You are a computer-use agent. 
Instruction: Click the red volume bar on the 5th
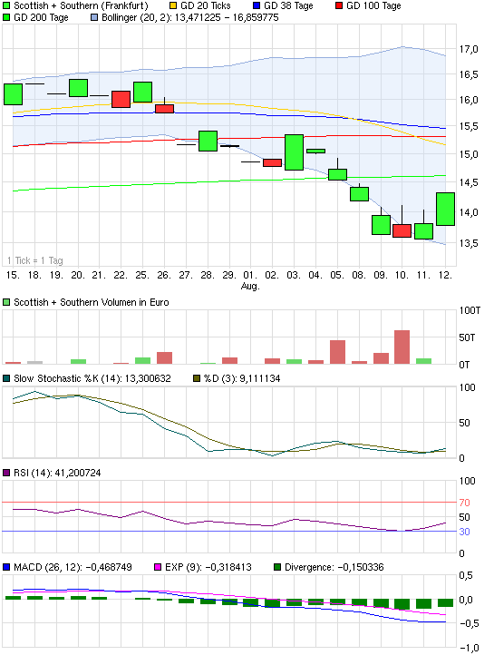pos(337,352)
